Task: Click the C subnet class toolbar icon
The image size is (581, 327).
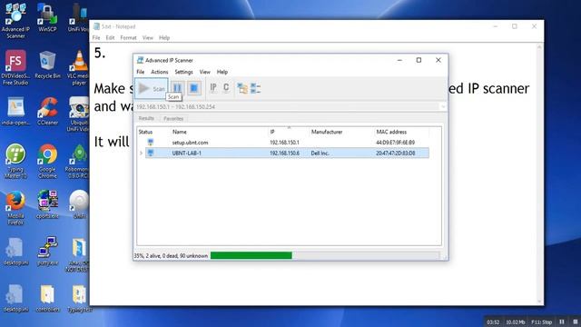Action: (x=226, y=88)
